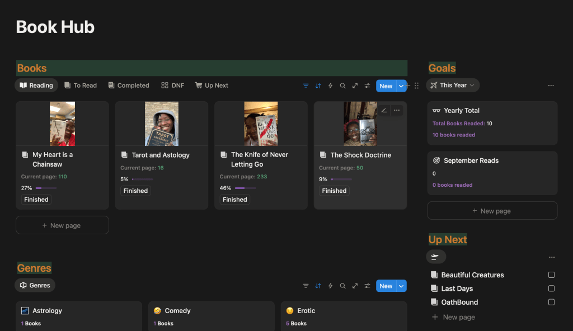573x331 pixels.
Task: Check the Beautiful Creatures checkbox
Action: tap(551, 275)
